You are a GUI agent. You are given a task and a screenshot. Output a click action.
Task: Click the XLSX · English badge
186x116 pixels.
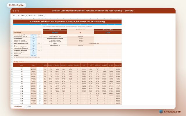pyautogui.click(x=17, y=5)
